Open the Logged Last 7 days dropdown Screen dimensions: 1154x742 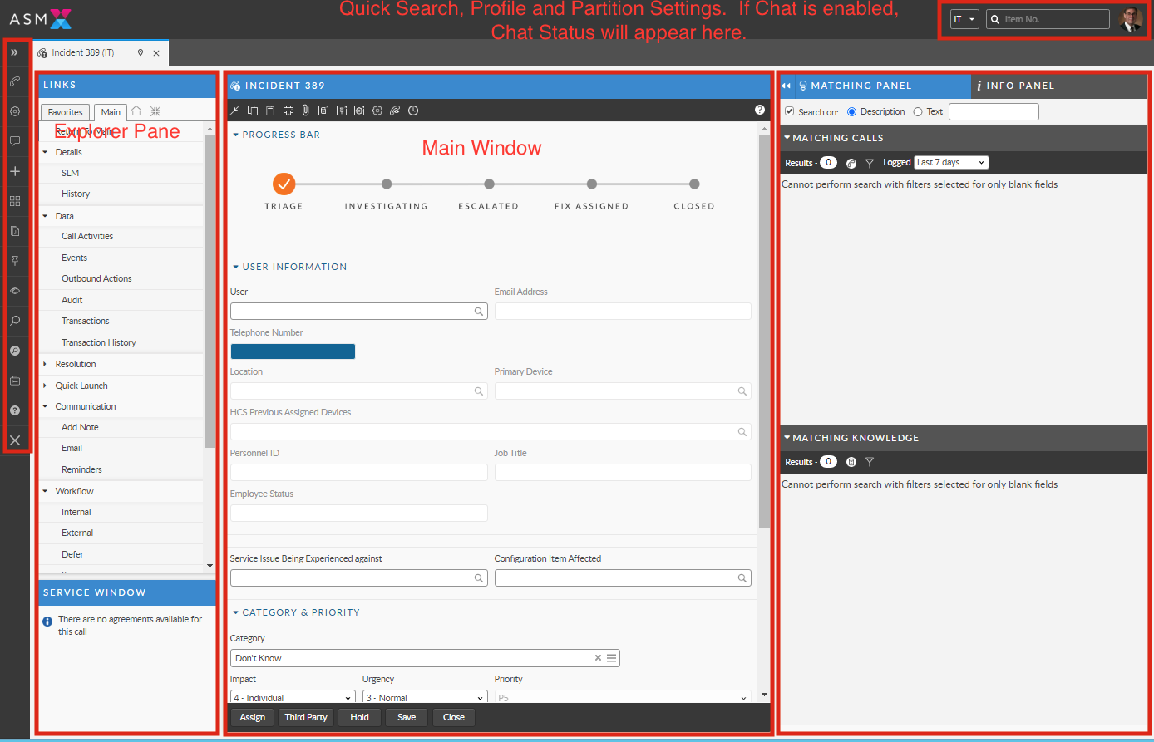coord(950,163)
